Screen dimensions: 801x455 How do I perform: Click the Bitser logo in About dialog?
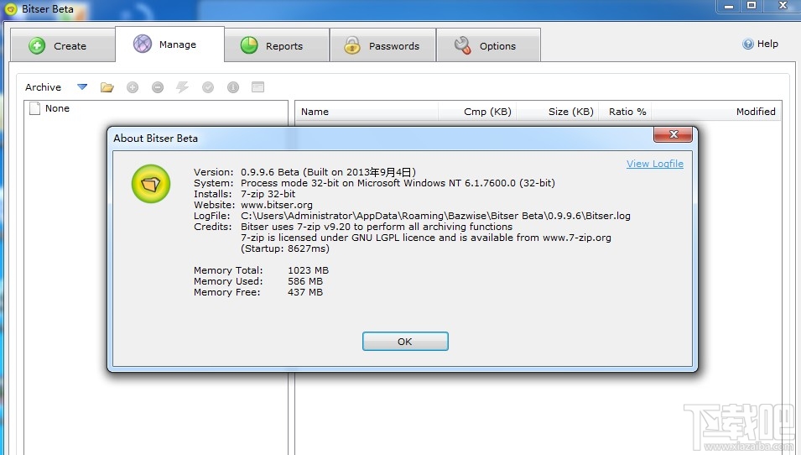coord(151,184)
